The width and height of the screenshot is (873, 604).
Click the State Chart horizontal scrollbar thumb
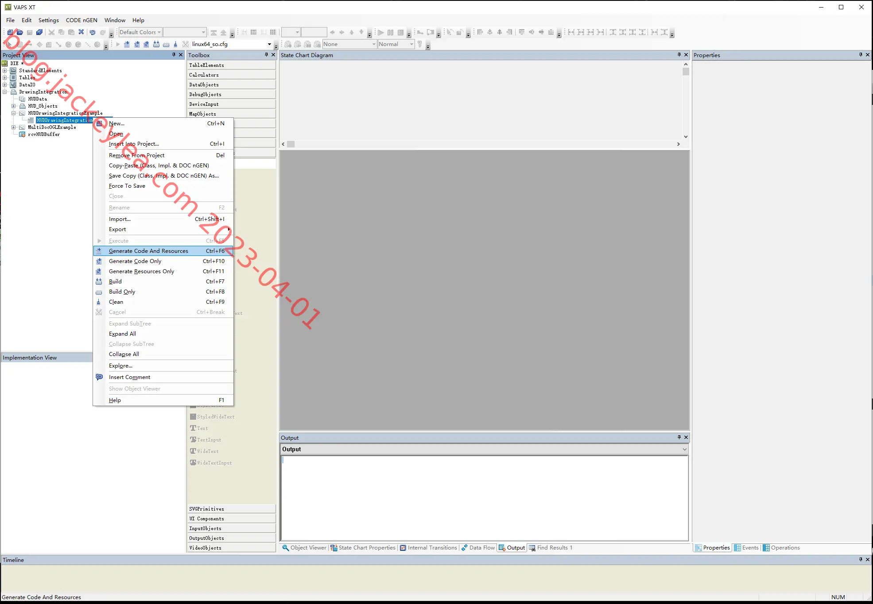click(291, 144)
